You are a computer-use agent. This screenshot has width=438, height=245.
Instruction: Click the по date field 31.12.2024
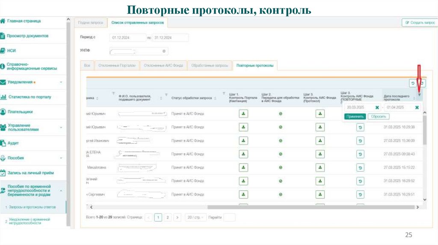pos(170,38)
